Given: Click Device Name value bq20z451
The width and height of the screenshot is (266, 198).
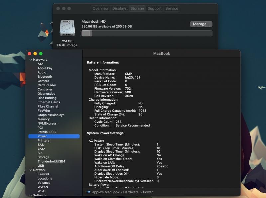Looking at the screenshot, I should (x=132, y=78).
